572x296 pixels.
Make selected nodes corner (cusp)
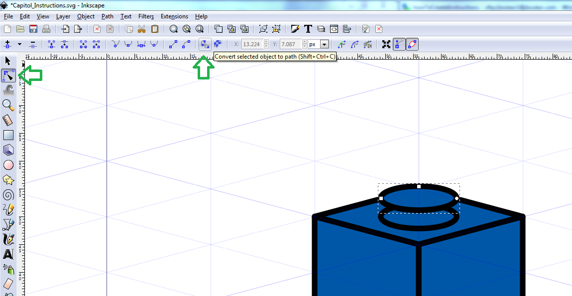(115, 44)
